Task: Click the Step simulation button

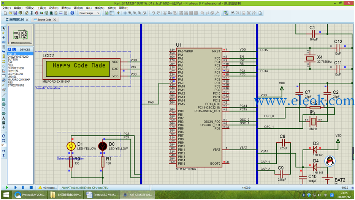Action: pyautogui.click(x=15, y=187)
